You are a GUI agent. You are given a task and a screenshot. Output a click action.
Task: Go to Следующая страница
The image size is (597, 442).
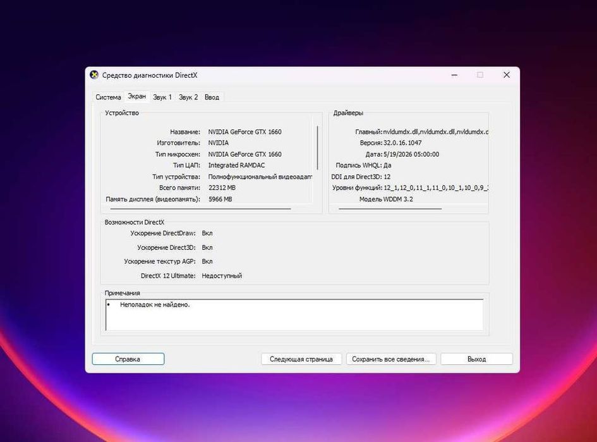(301, 359)
